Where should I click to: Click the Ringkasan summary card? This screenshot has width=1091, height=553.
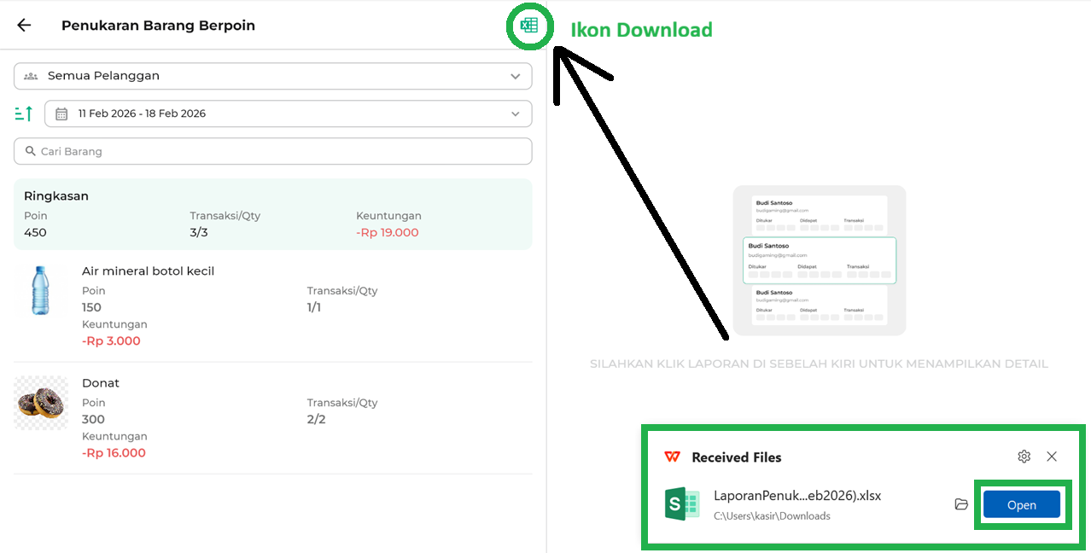coord(272,214)
